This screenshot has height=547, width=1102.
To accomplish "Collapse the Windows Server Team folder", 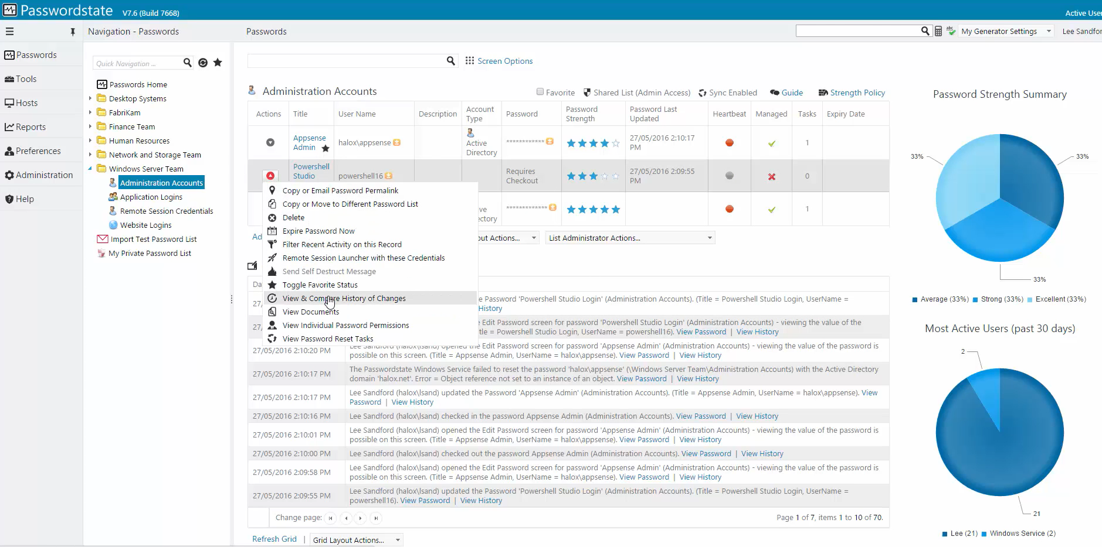I will pyautogui.click(x=90, y=169).
